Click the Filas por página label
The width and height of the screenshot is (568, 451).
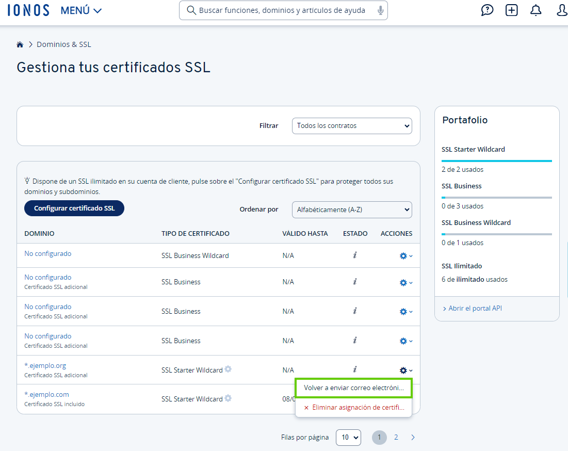pyautogui.click(x=305, y=438)
